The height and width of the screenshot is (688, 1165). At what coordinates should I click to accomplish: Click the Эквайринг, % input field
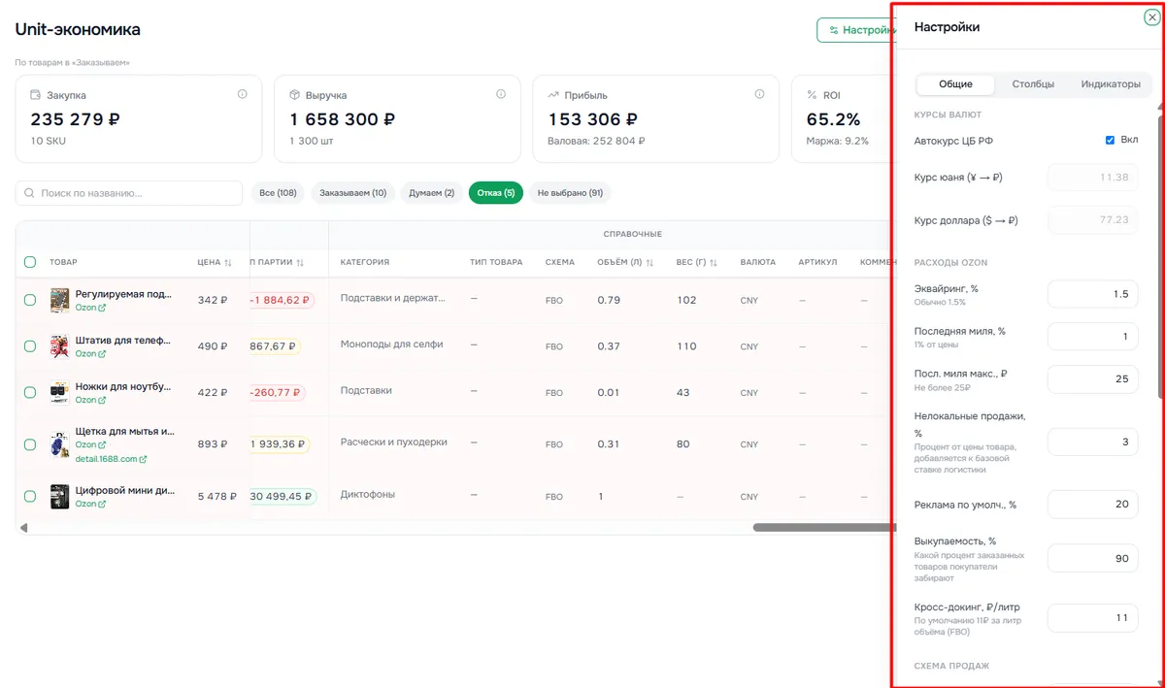(x=1092, y=294)
